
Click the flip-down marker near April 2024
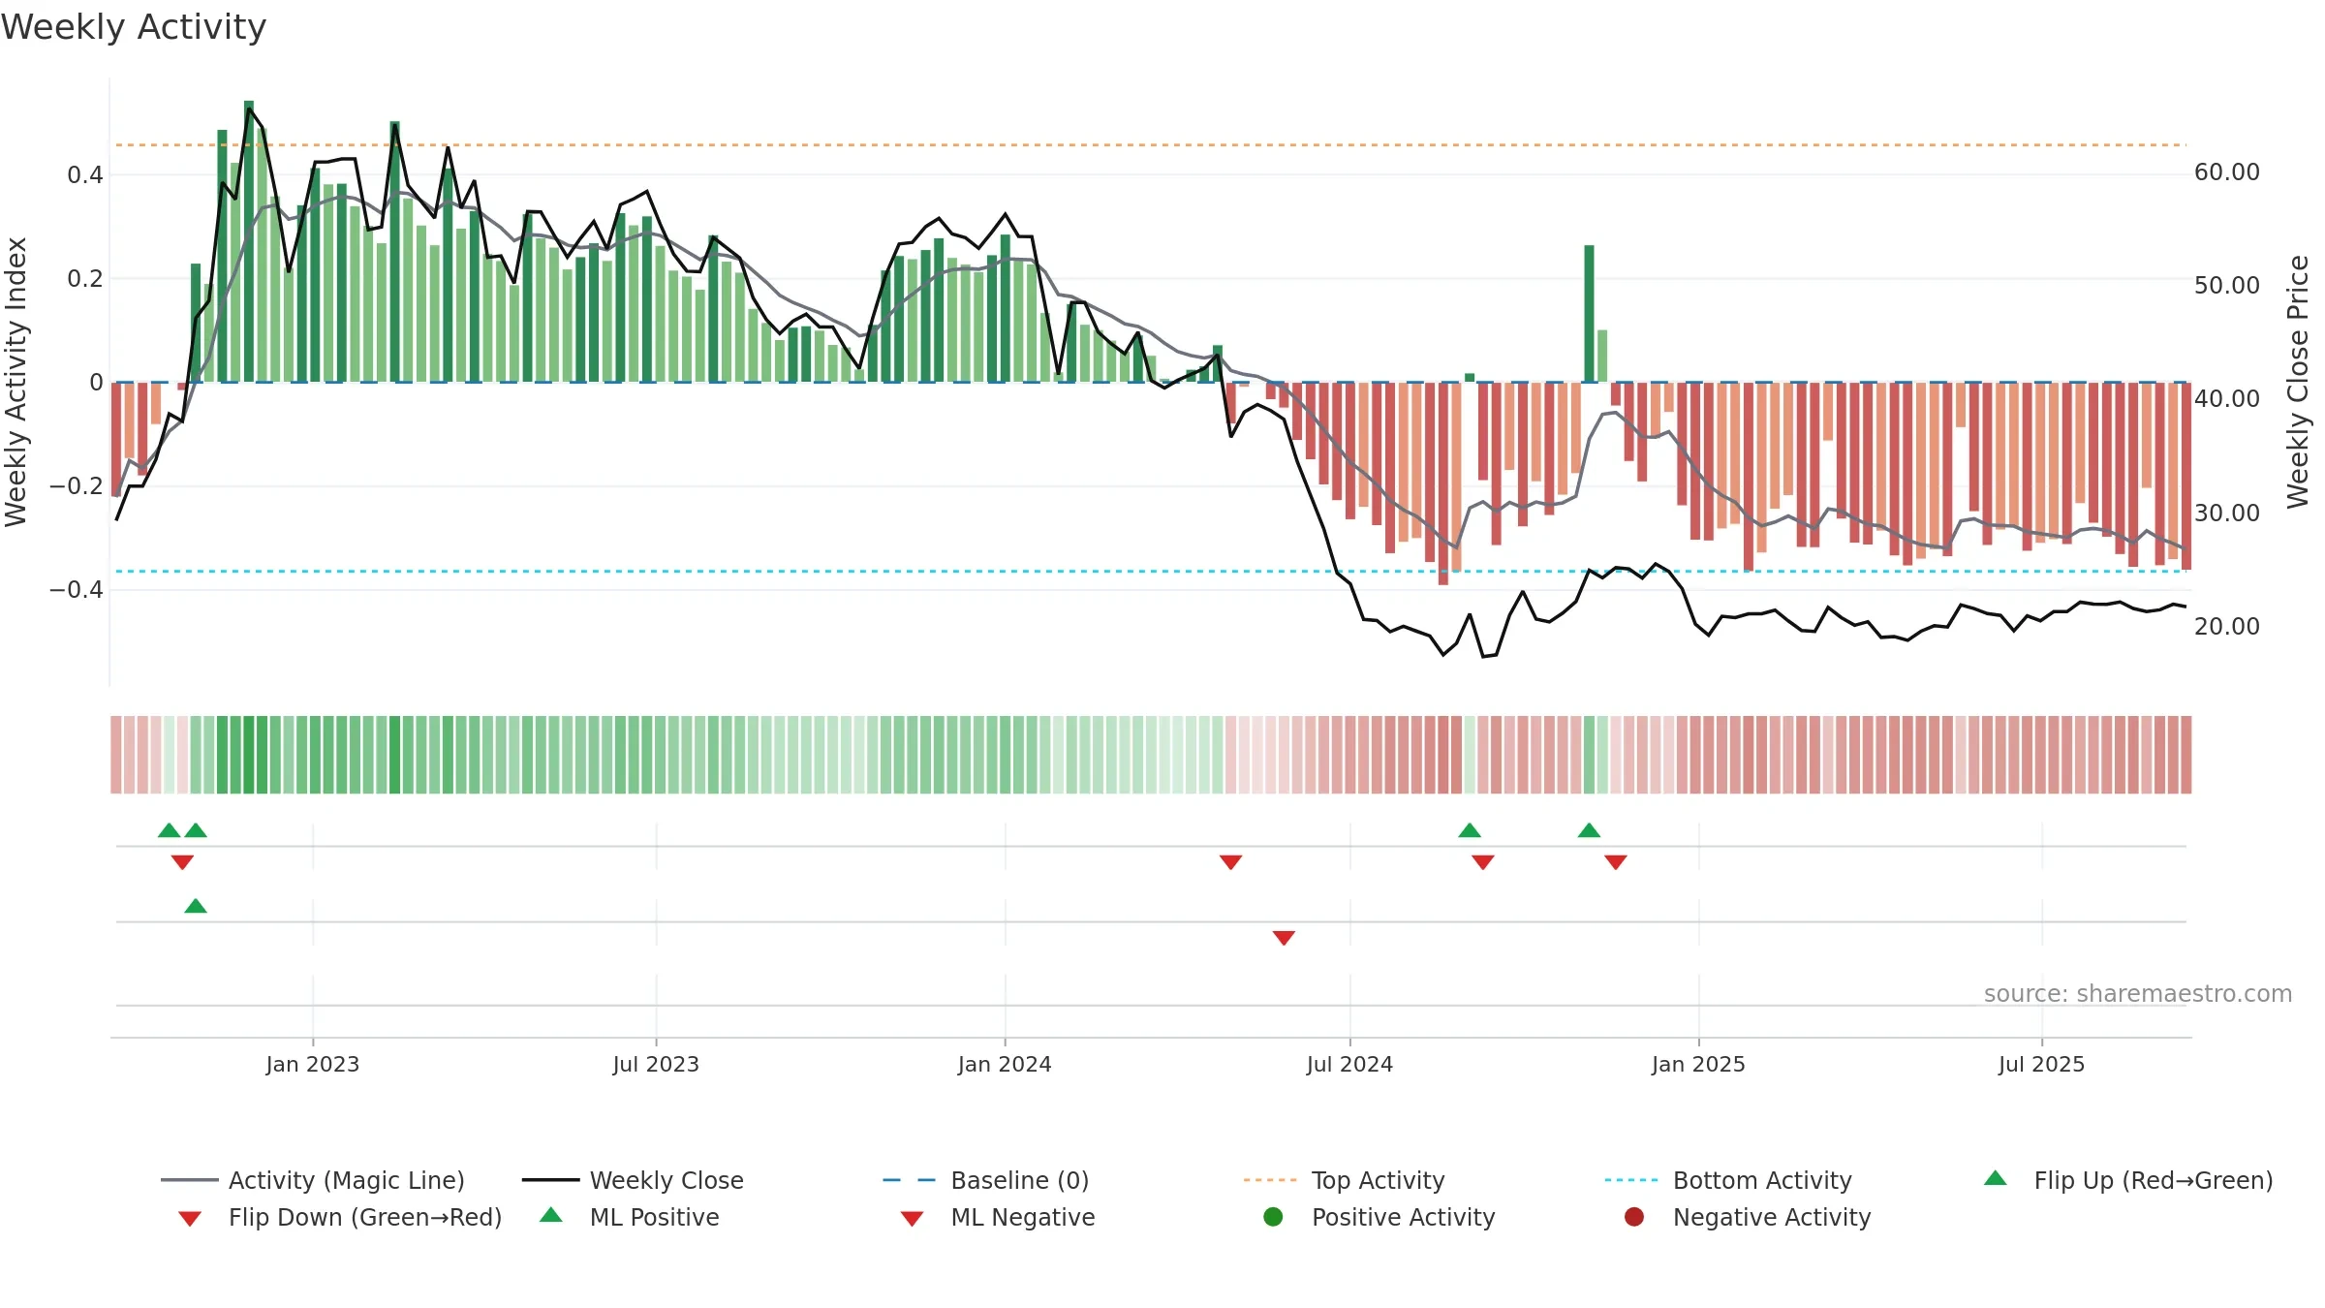click(x=1231, y=862)
